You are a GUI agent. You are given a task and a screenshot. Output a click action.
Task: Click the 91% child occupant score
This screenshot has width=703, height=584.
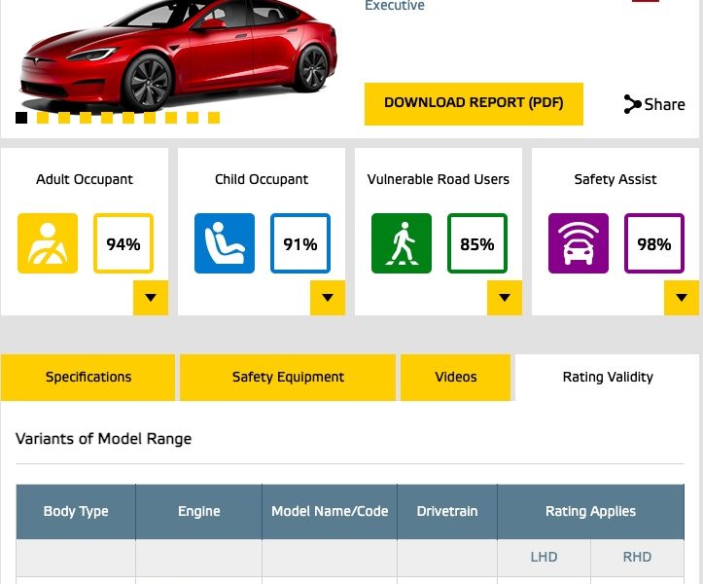300,243
